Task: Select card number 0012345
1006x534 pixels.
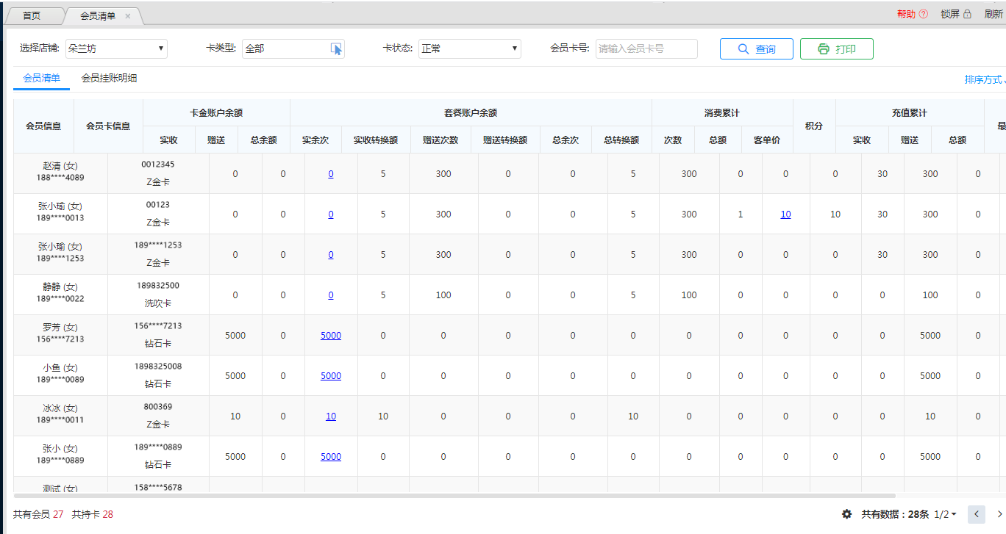Action: click(x=158, y=165)
